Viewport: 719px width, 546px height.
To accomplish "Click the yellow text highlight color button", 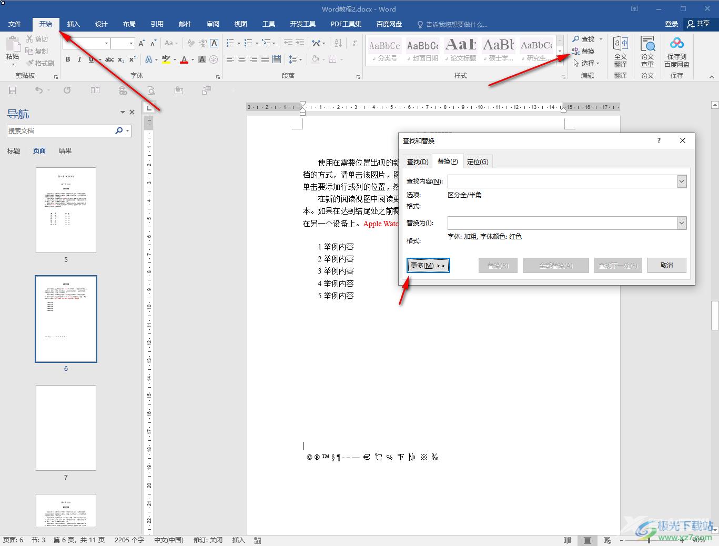I will pos(166,59).
